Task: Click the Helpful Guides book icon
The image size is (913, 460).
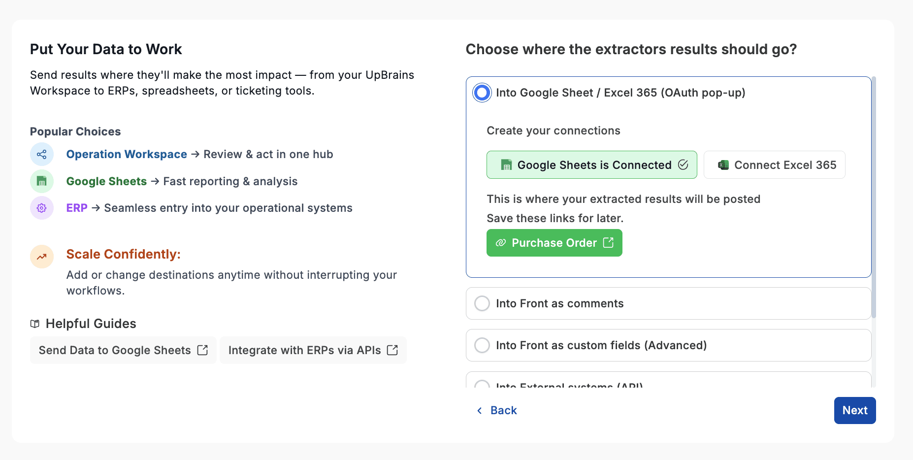Action: tap(35, 324)
